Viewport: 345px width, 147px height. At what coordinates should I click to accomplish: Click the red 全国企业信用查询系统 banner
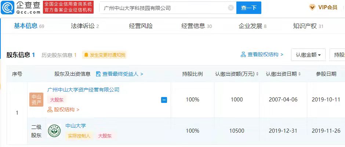[x=68, y=7]
